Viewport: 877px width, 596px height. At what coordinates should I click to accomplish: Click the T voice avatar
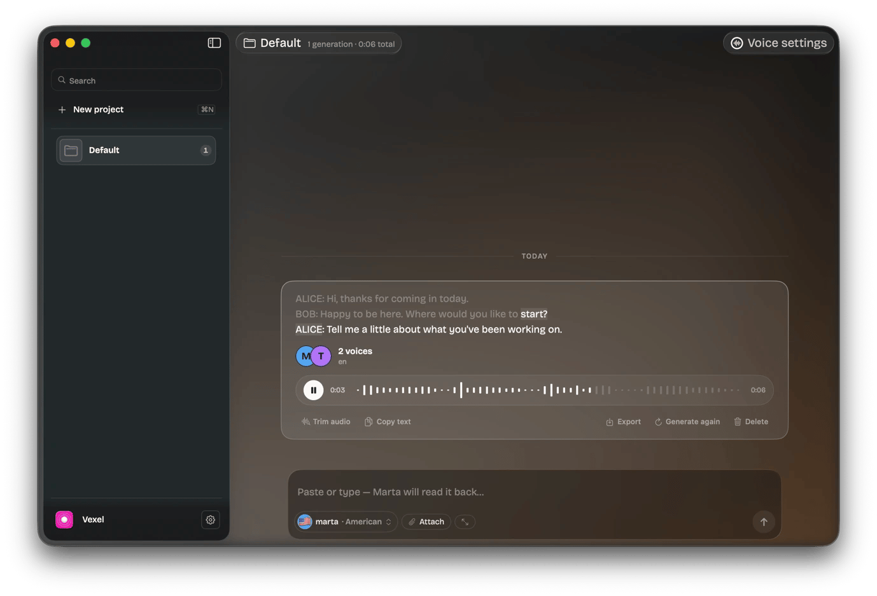click(x=322, y=356)
